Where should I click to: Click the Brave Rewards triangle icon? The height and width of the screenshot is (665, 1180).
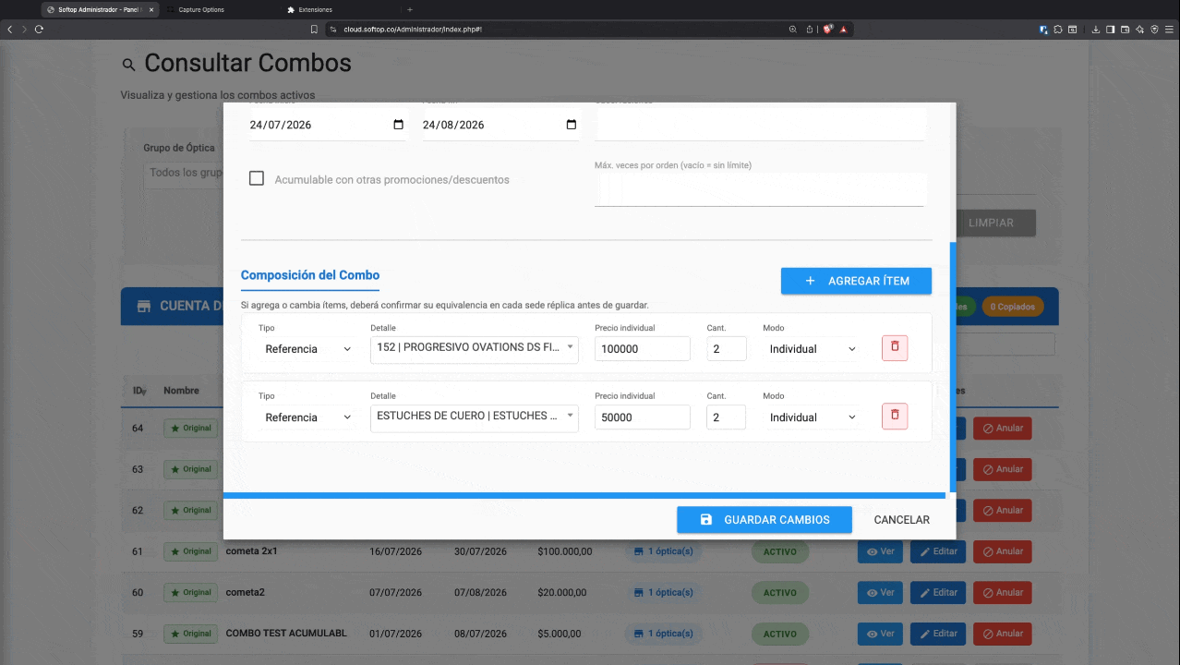843,30
